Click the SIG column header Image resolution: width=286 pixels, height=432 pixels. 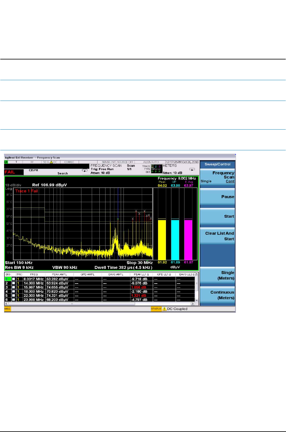click(8, 274)
